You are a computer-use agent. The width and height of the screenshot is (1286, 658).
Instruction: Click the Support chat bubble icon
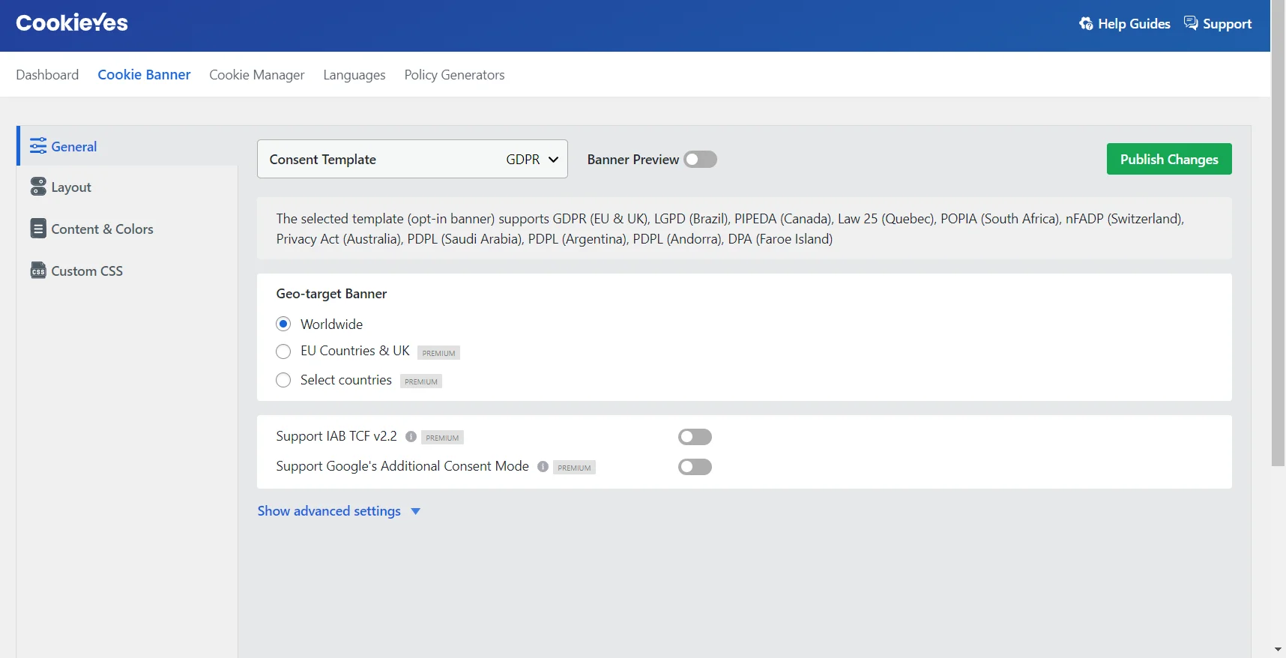[x=1190, y=23]
